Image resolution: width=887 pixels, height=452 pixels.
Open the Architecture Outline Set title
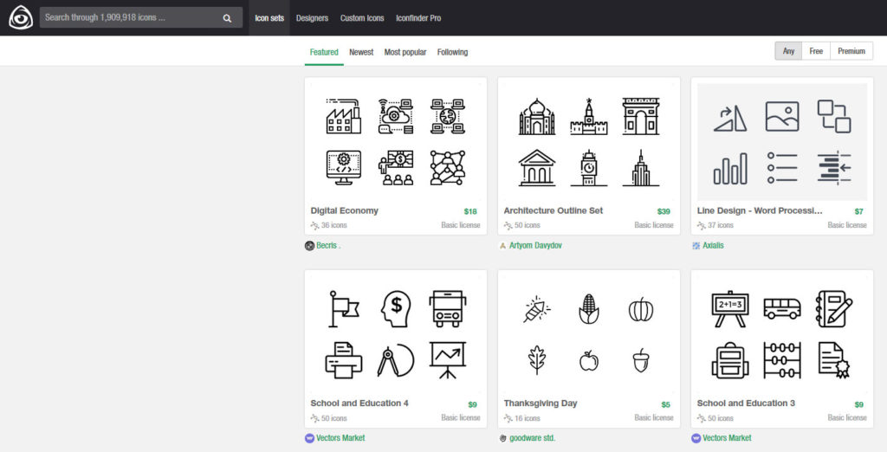pos(553,210)
